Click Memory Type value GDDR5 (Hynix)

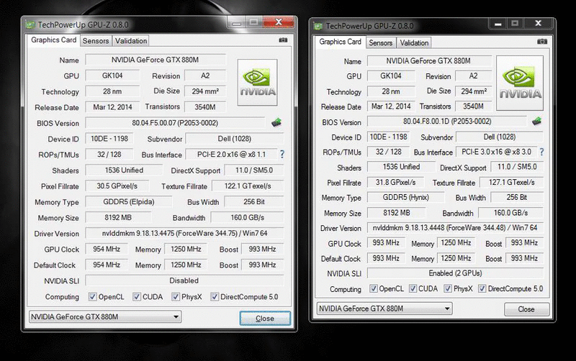tap(406, 197)
